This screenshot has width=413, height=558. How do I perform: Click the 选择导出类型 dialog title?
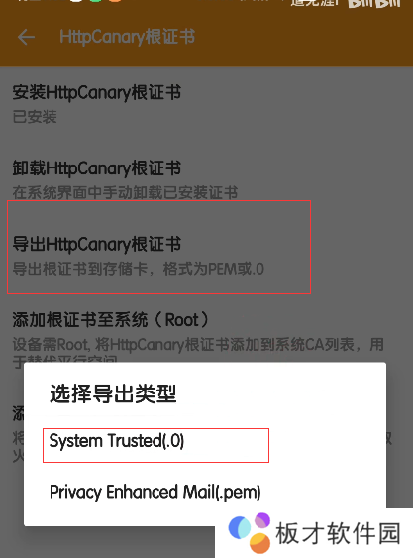point(113,393)
